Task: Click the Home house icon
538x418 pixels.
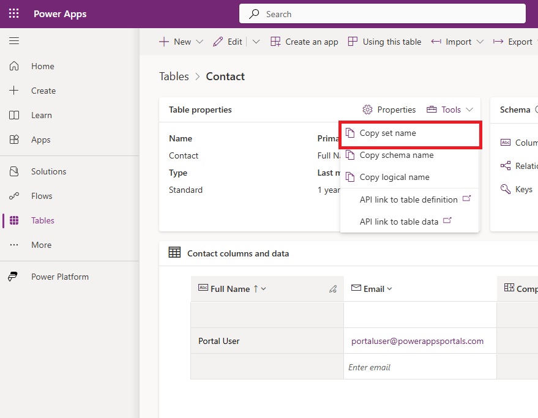Action: click(14, 66)
